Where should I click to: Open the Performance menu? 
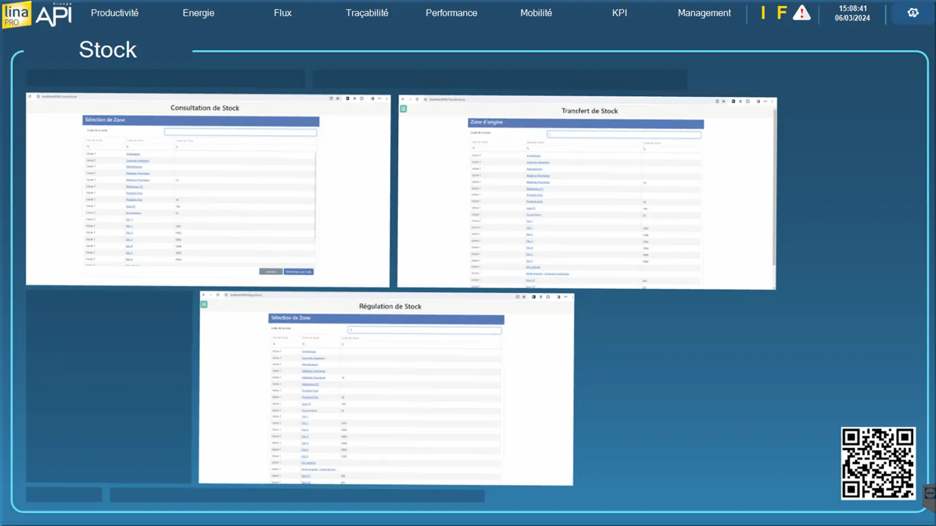[x=451, y=13]
